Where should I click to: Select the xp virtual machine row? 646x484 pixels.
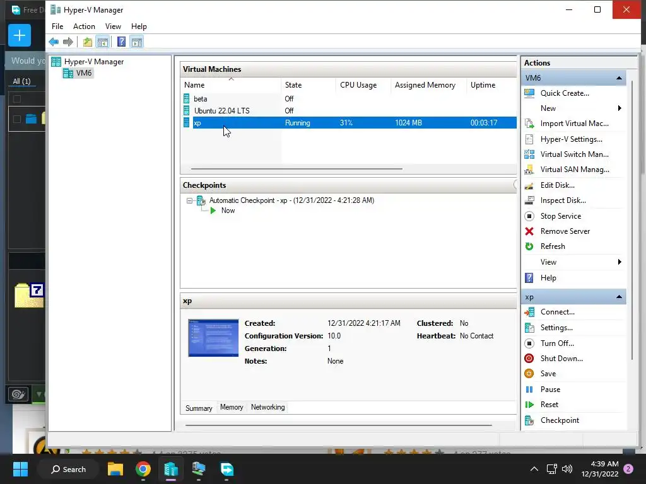pyautogui.click(x=348, y=123)
